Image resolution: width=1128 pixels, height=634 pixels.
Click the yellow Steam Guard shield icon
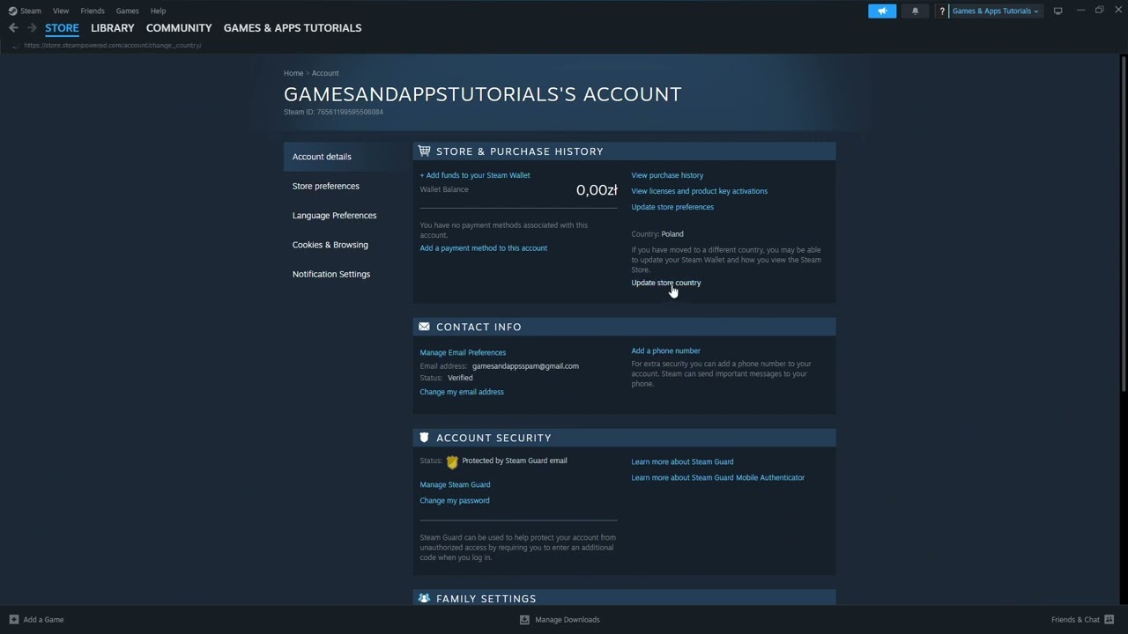pyautogui.click(x=452, y=461)
